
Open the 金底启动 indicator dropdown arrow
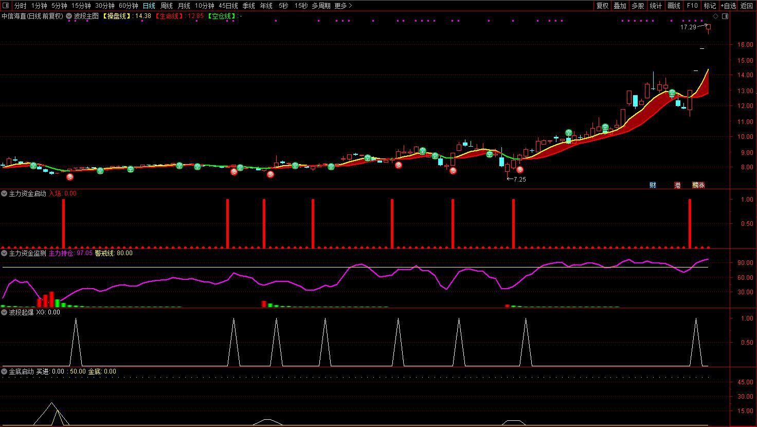click(x=5, y=371)
